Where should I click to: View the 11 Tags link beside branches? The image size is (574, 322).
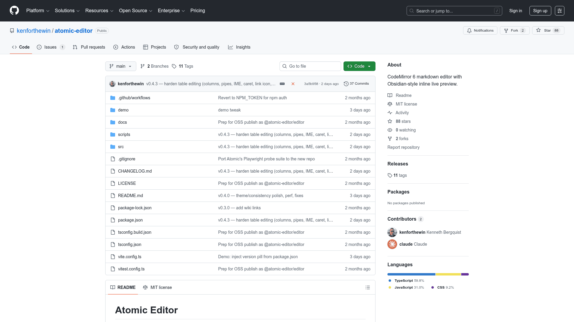click(183, 66)
